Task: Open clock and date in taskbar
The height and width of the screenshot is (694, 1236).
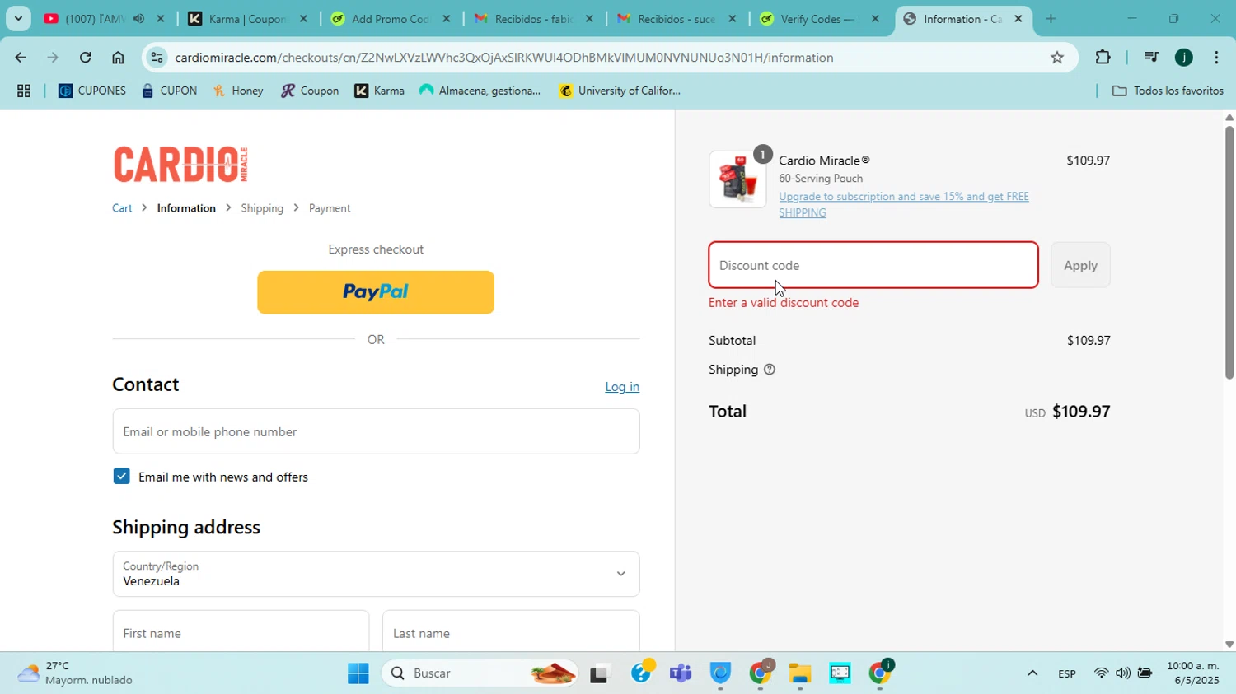Action: click(x=1193, y=673)
